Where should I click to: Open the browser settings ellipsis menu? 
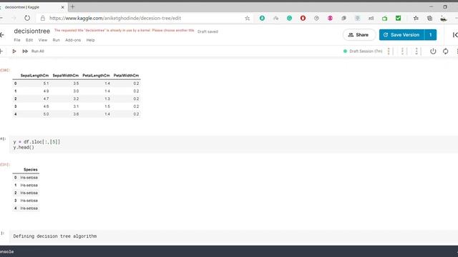(x=456, y=18)
